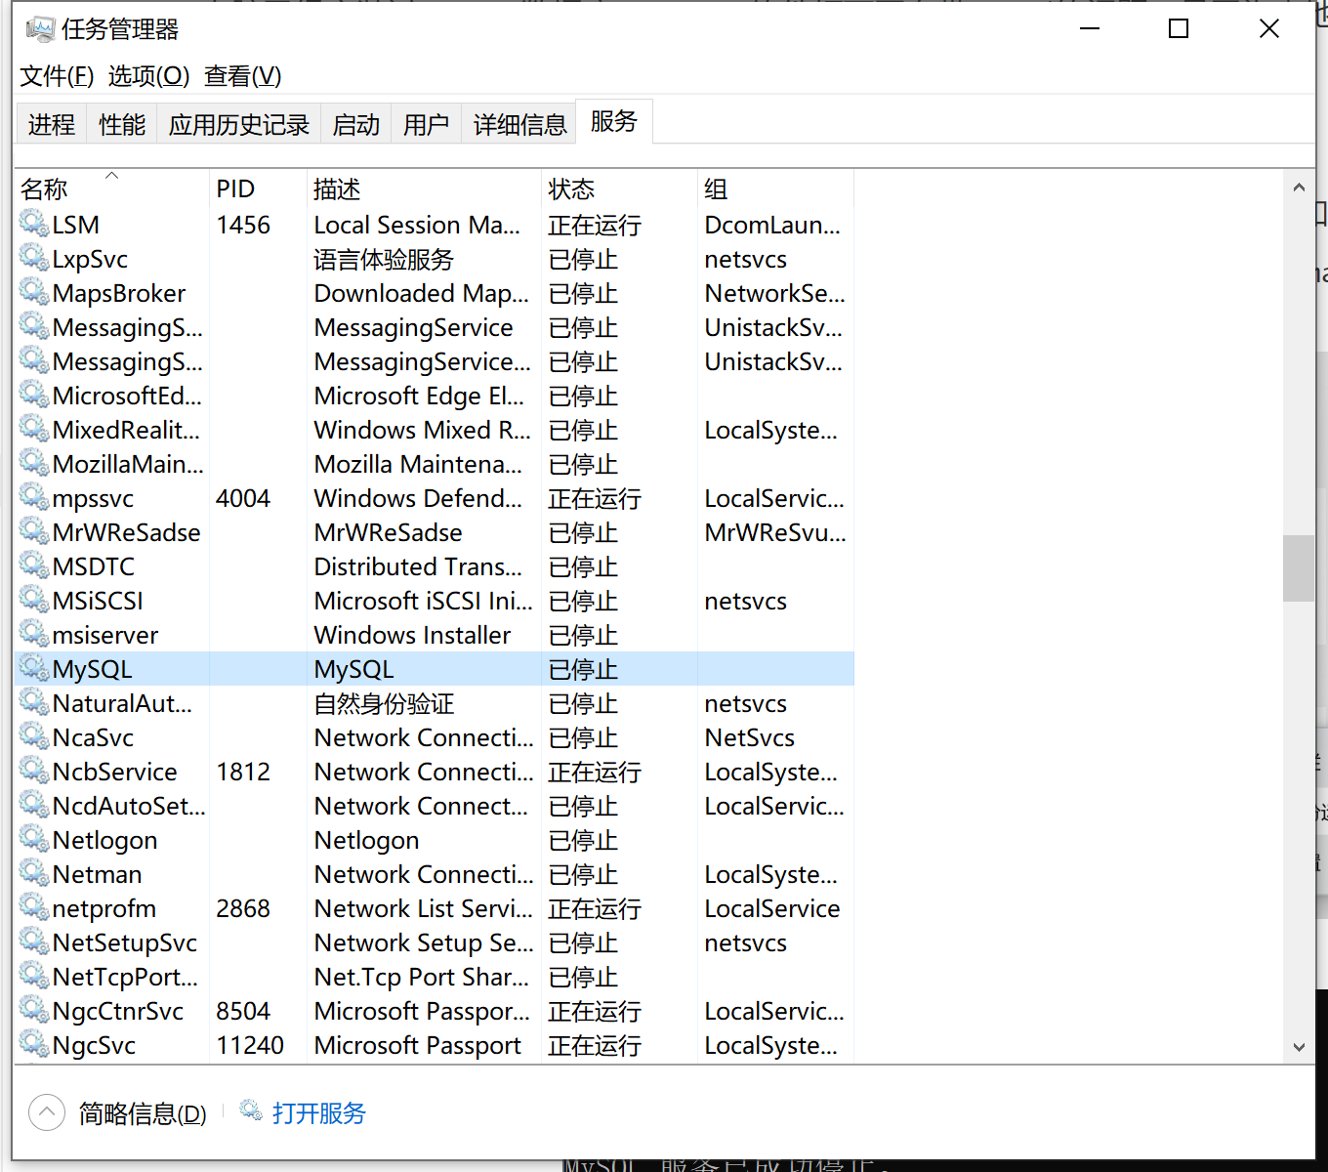Click the 打开服务 link
The height and width of the screenshot is (1172, 1328).
point(318,1112)
